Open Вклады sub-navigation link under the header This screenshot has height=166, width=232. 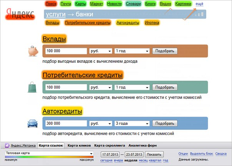(53, 23)
